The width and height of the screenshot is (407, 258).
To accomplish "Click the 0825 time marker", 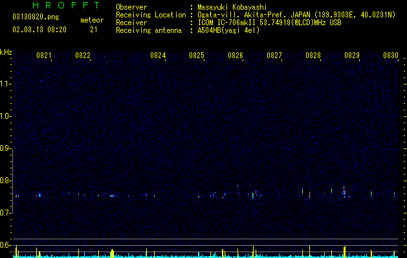I will [197, 55].
